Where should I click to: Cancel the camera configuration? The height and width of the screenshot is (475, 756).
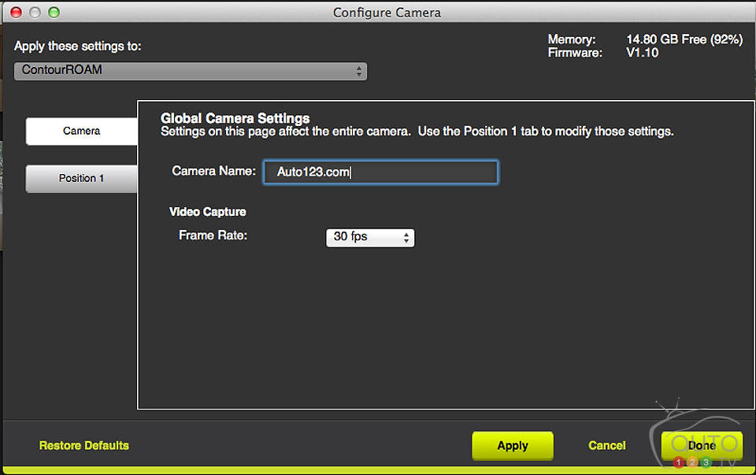click(607, 445)
